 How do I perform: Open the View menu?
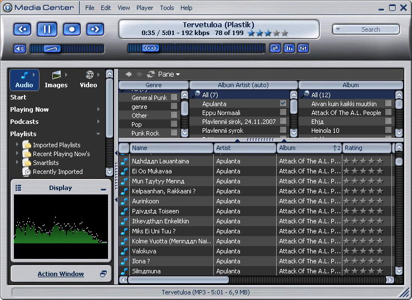[x=124, y=8]
